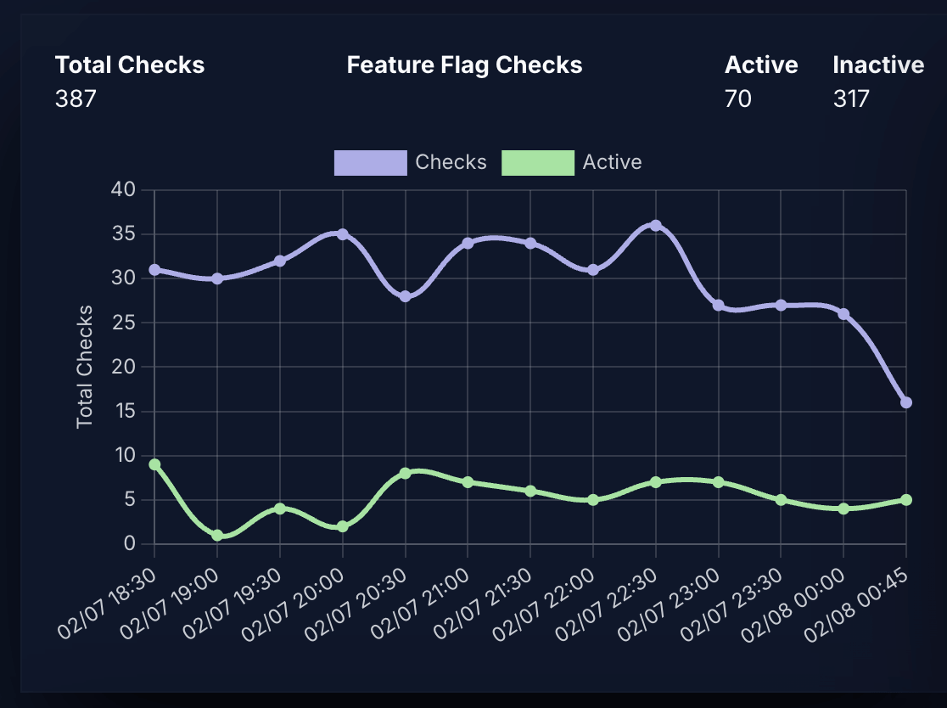
Task: Select the Checks data point at 02/07 20:00
Action: [342, 233]
